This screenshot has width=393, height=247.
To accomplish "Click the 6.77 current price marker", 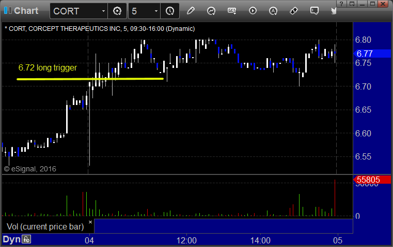I will (x=372, y=54).
